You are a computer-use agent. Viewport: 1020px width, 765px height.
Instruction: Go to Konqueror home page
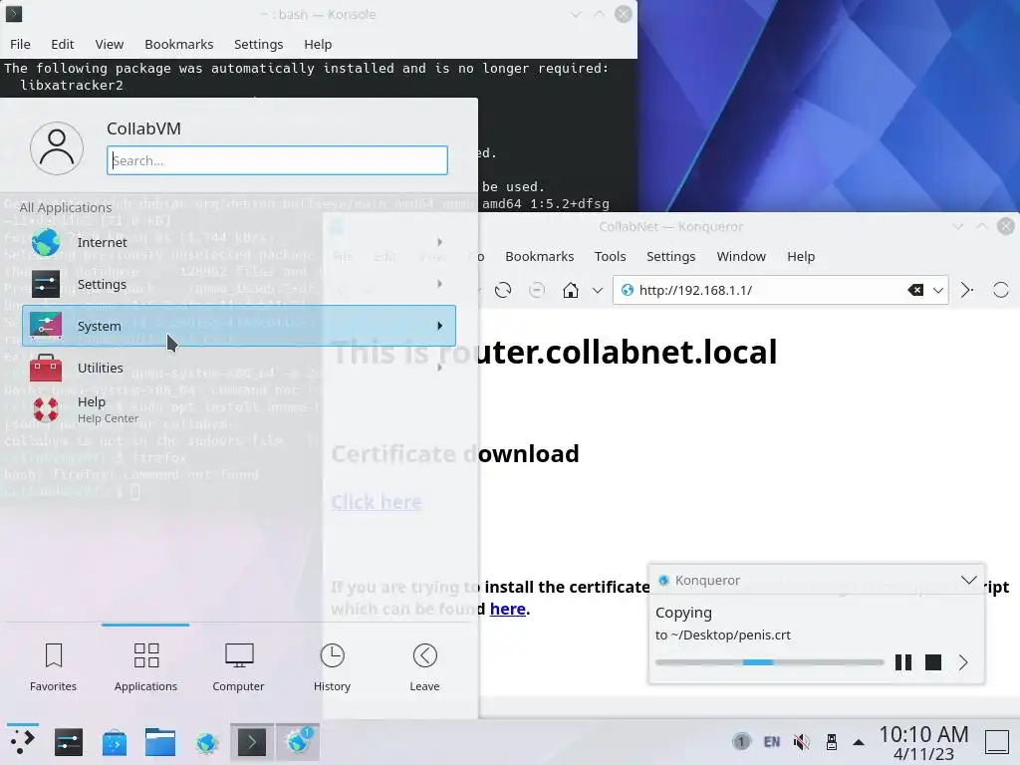[x=571, y=290]
